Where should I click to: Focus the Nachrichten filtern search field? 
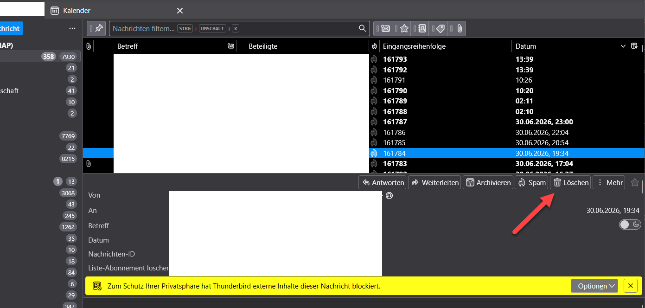pyautogui.click(x=239, y=28)
